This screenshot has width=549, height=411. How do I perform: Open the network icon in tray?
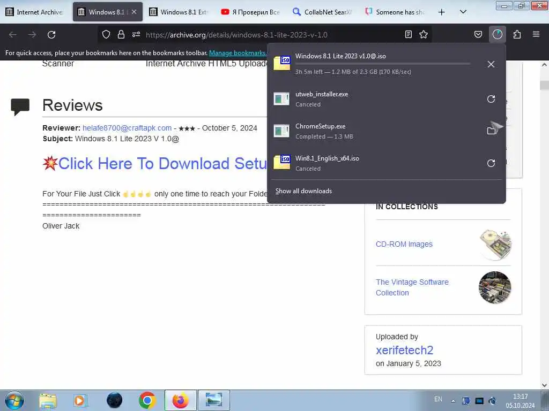click(x=479, y=401)
